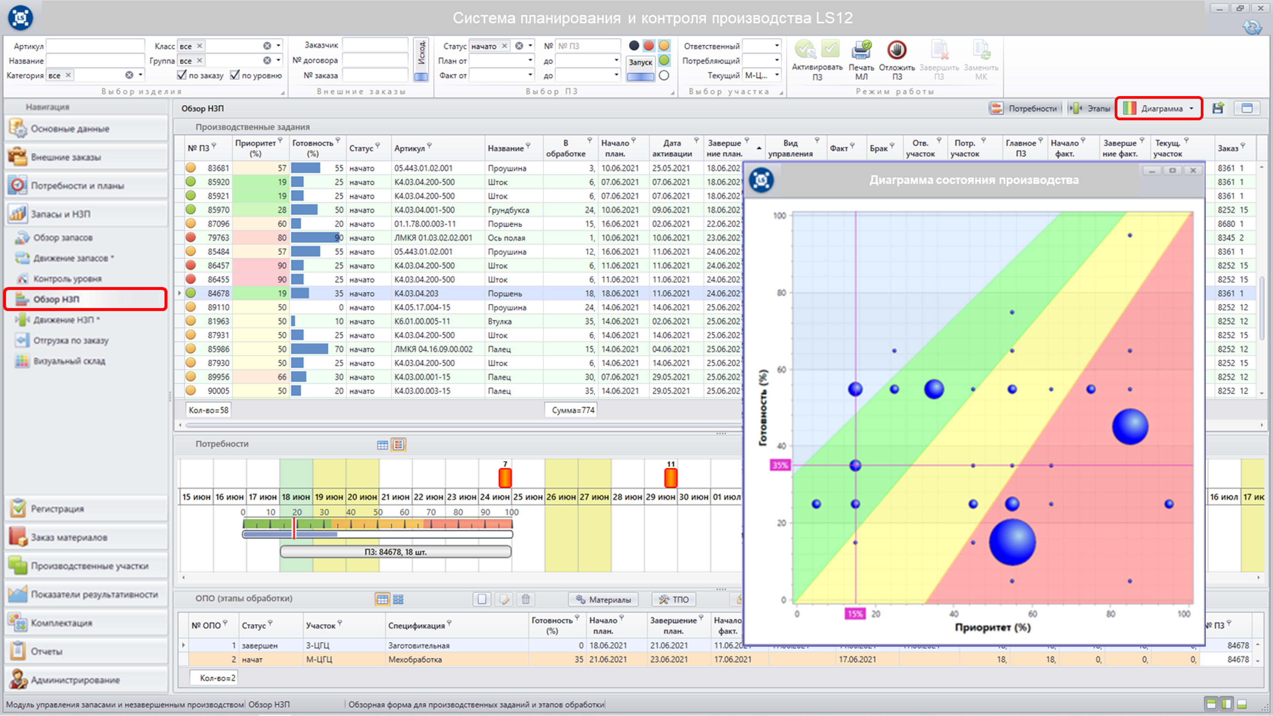Click the Активировать ПЗ search-checkmark icon
The image size is (1273, 716).
click(805, 49)
